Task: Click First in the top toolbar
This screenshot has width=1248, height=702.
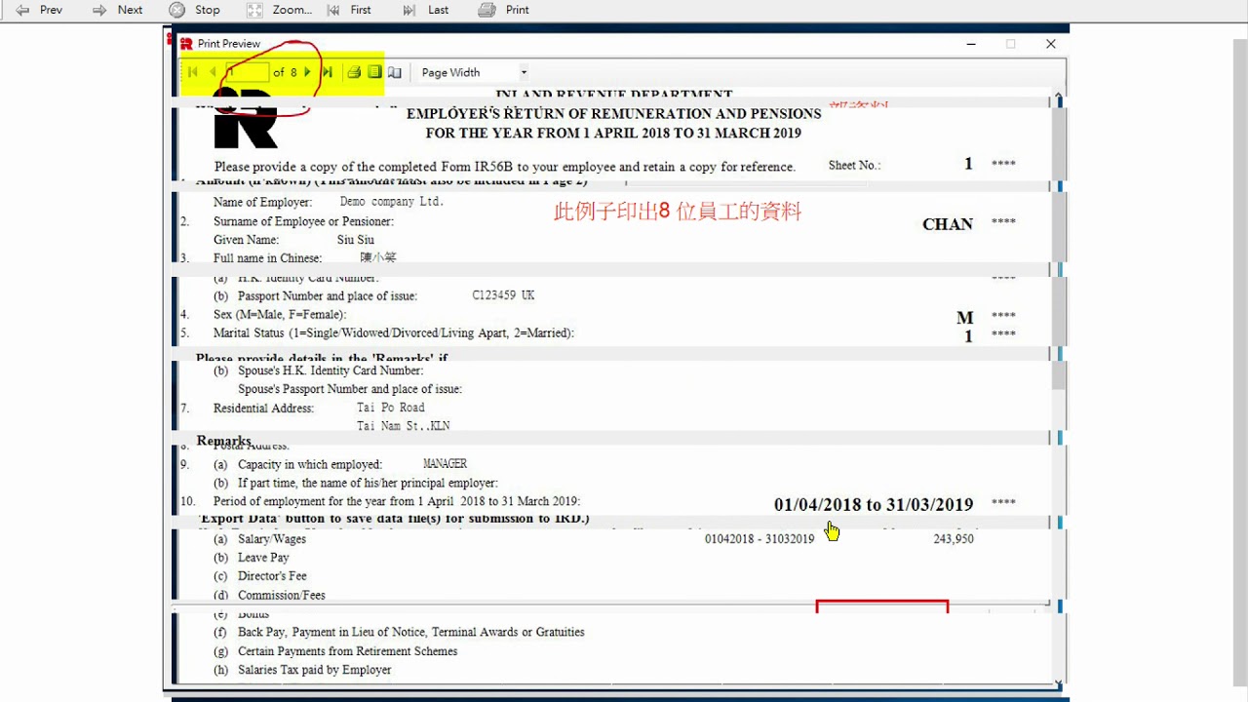Action: click(349, 10)
